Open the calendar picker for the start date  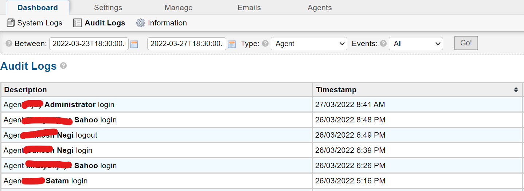click(x=134, y=44)
